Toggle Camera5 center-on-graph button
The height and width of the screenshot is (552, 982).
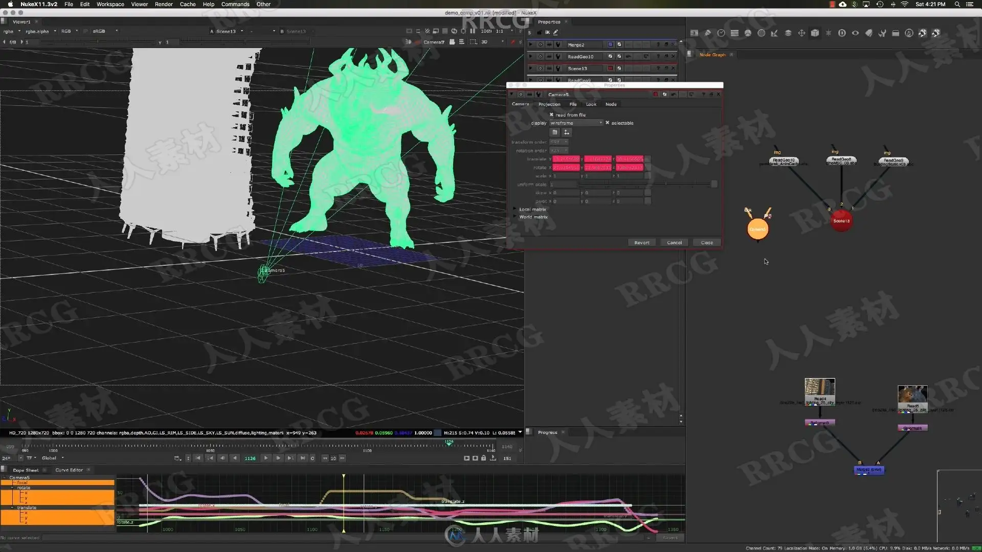pyautogui.click(x=521, y=95)
